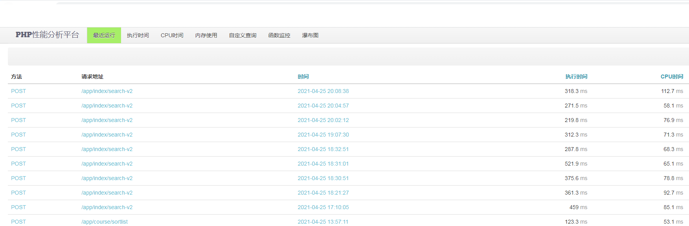
Task: Select execution time 318.3 ms
Action: click(576, 91)
